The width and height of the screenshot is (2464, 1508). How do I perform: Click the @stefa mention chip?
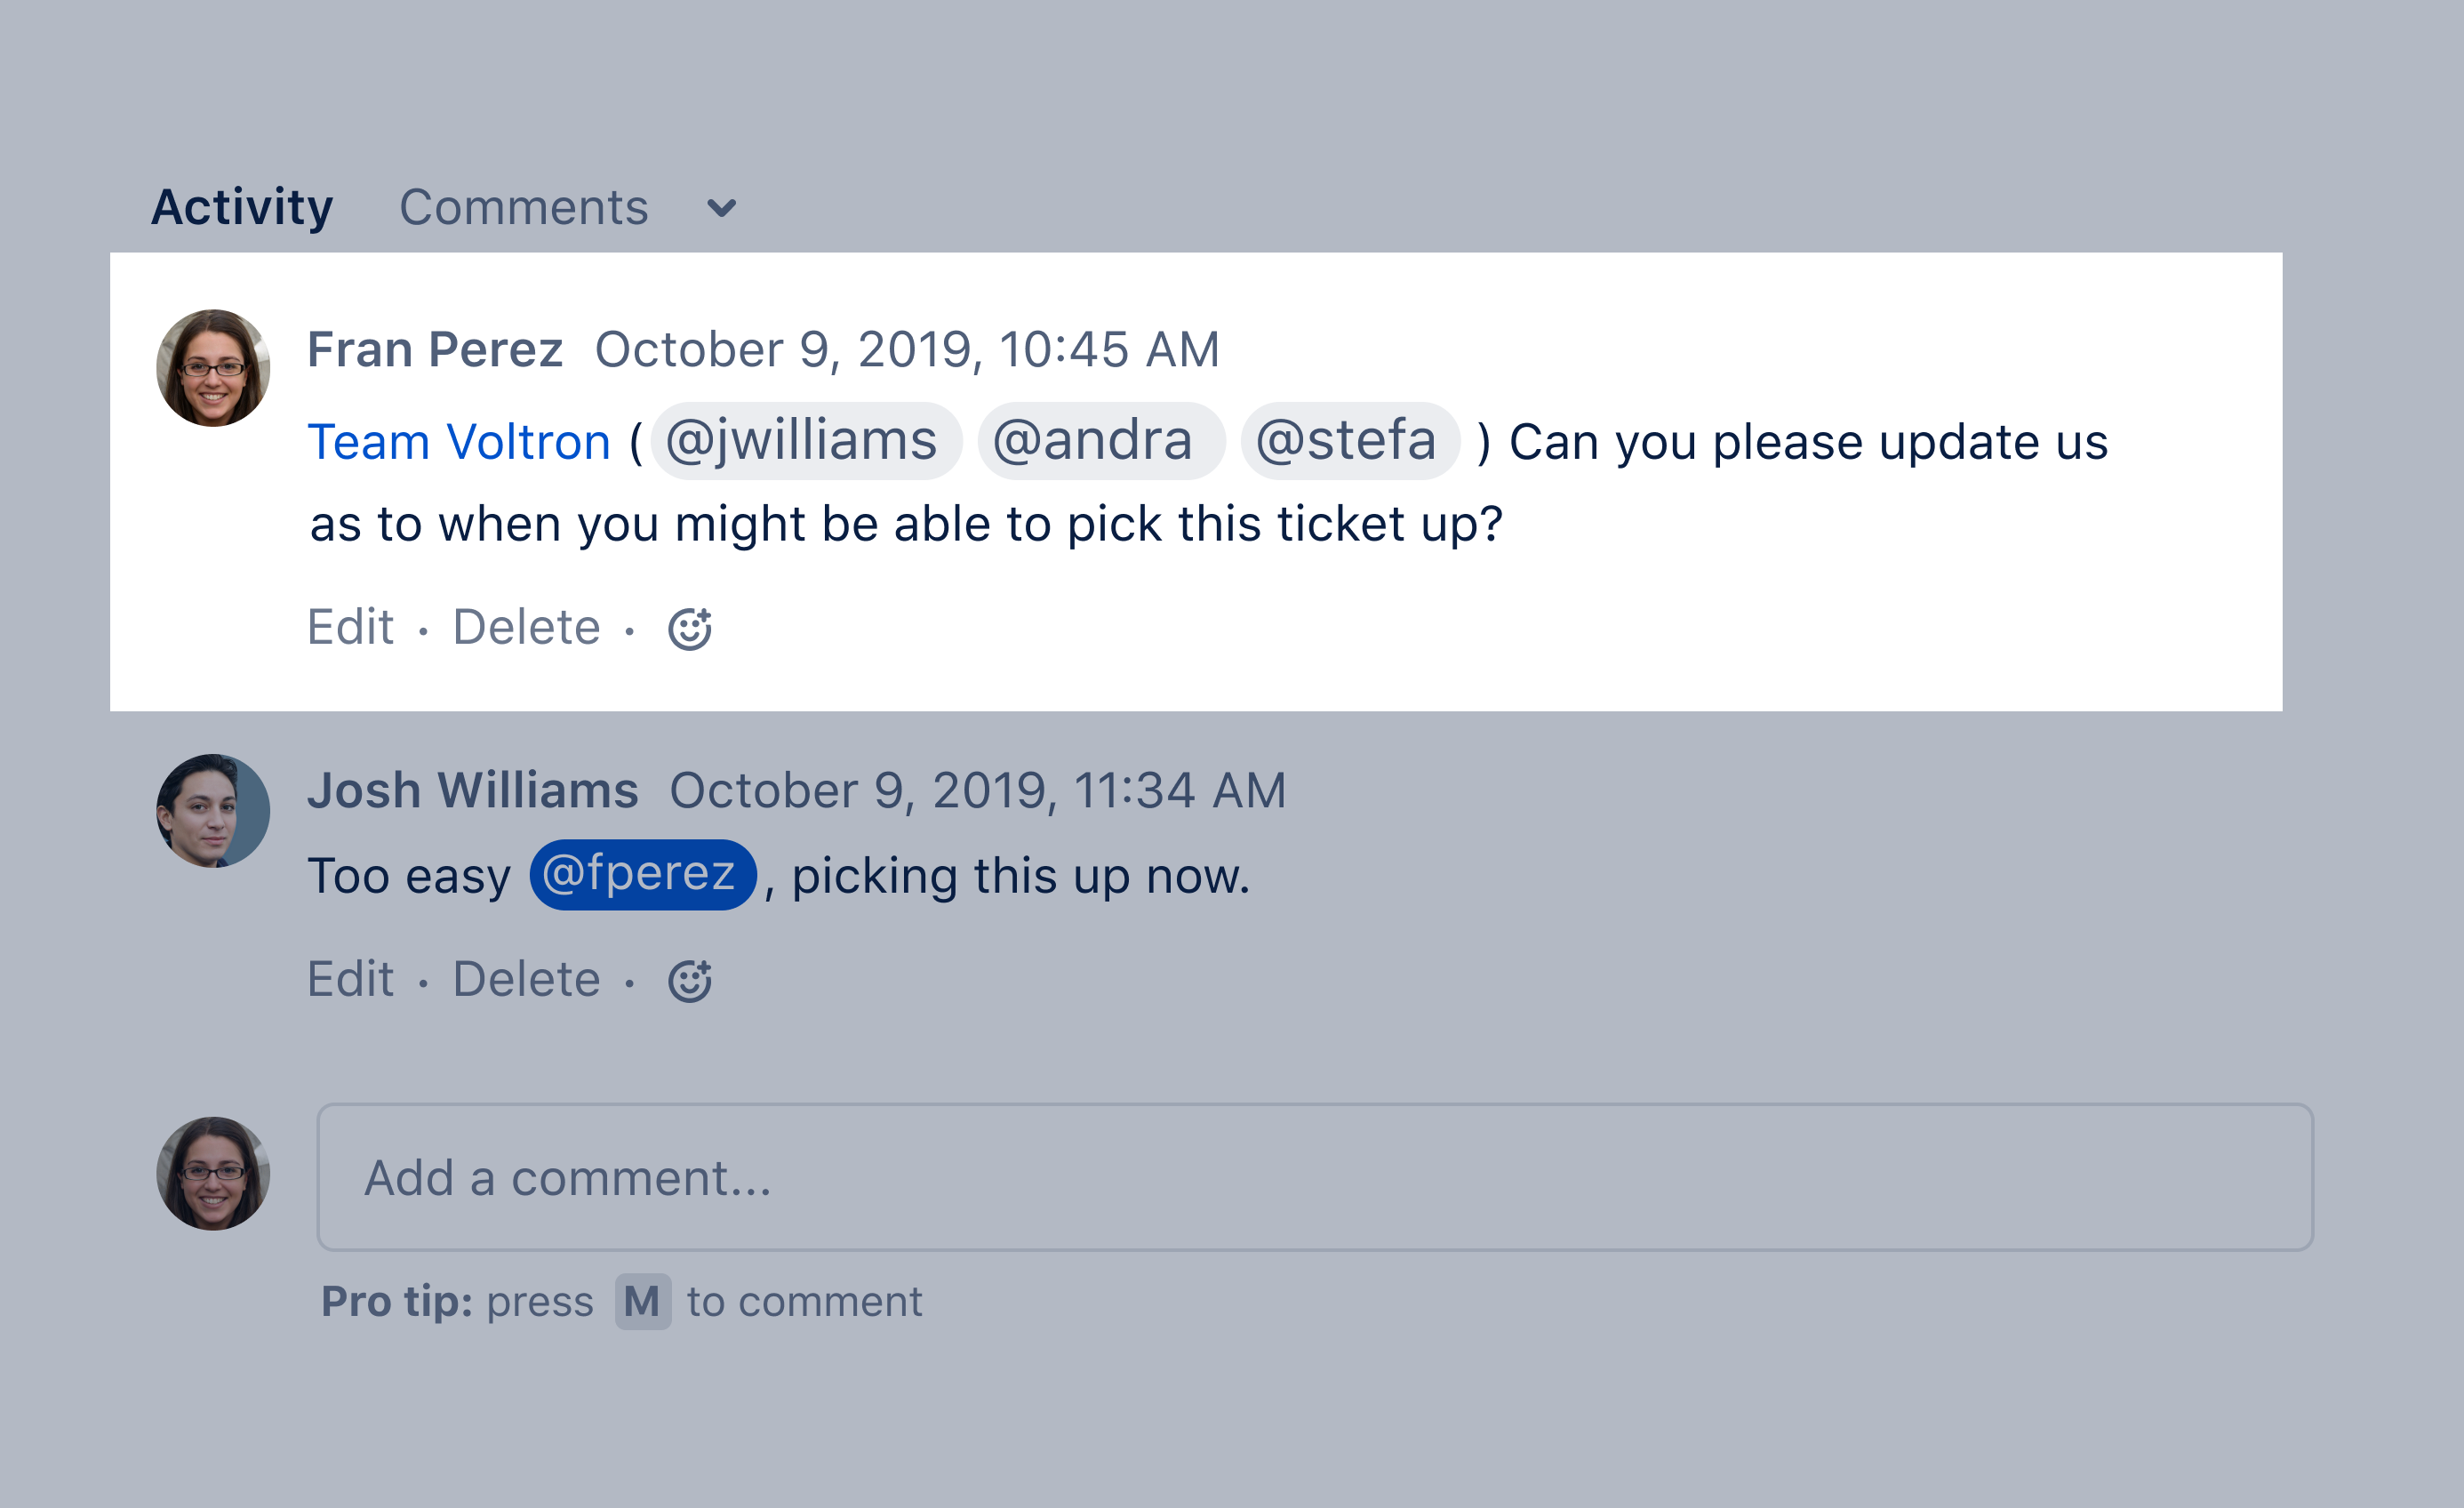(1348, 441)
